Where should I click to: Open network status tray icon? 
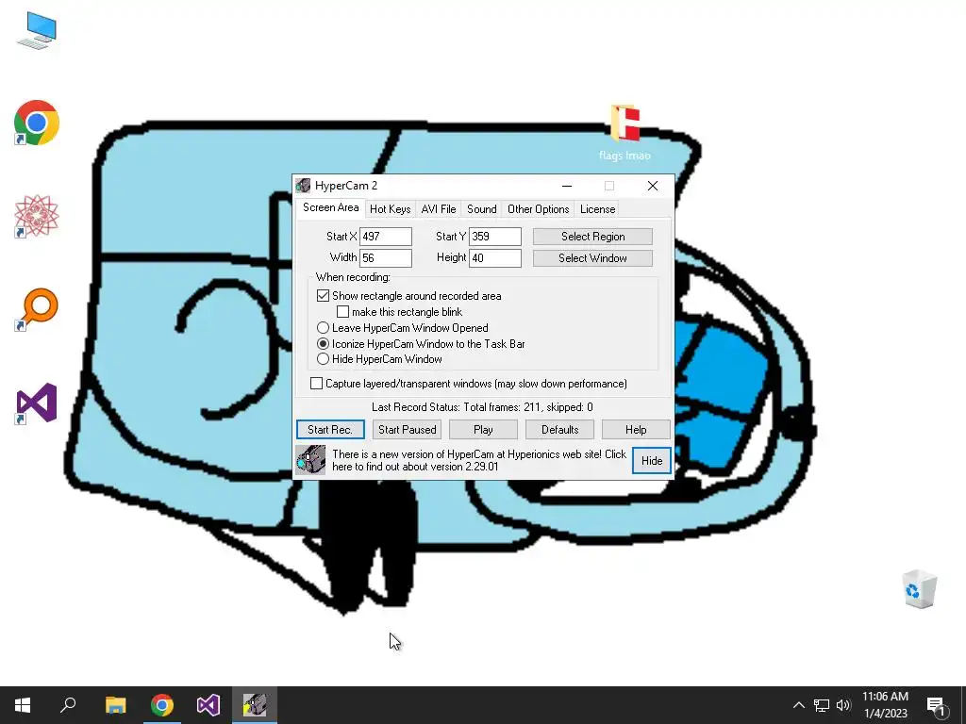tap(822, 705)
